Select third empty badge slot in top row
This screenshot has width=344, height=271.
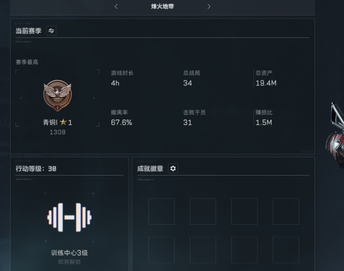tap(244, 212)
